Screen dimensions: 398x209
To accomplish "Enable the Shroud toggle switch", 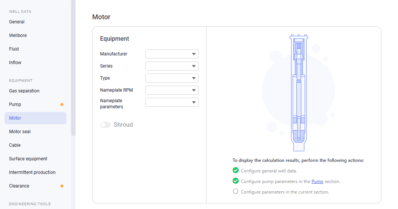I will tap(105, 125).
